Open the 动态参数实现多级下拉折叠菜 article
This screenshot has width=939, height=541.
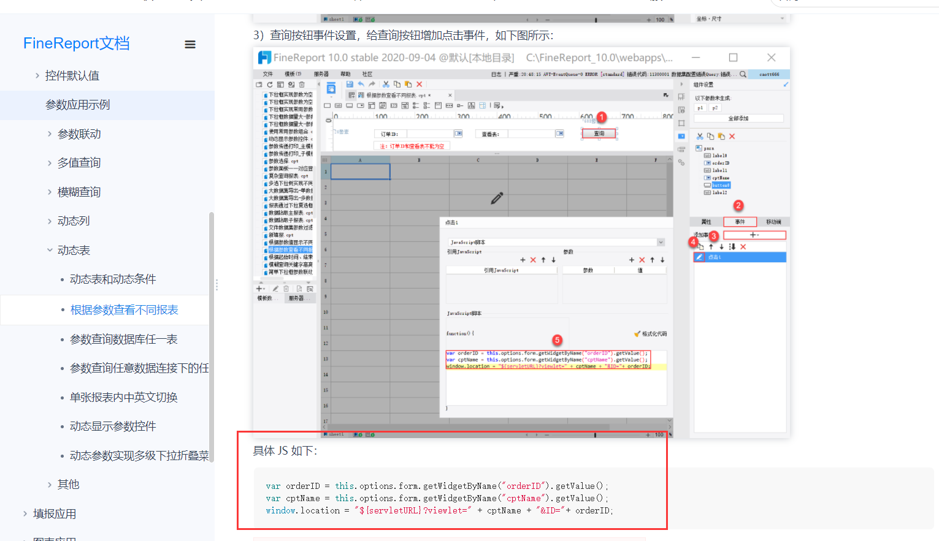pyautogui.click(x=139, y=455)
